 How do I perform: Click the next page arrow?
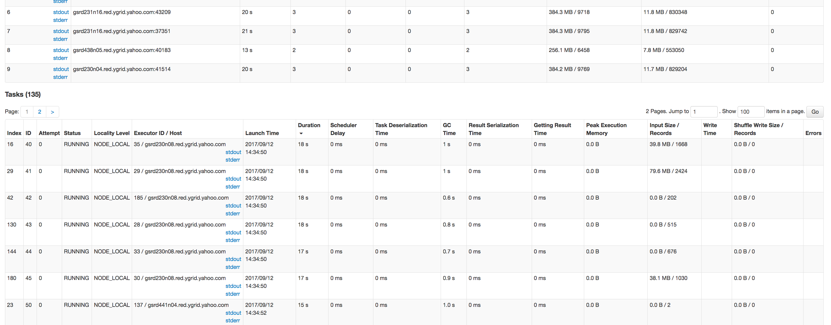click(52, 112)
